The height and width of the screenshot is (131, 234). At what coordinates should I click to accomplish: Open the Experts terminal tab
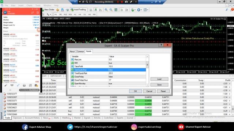(x=120, y=118)
